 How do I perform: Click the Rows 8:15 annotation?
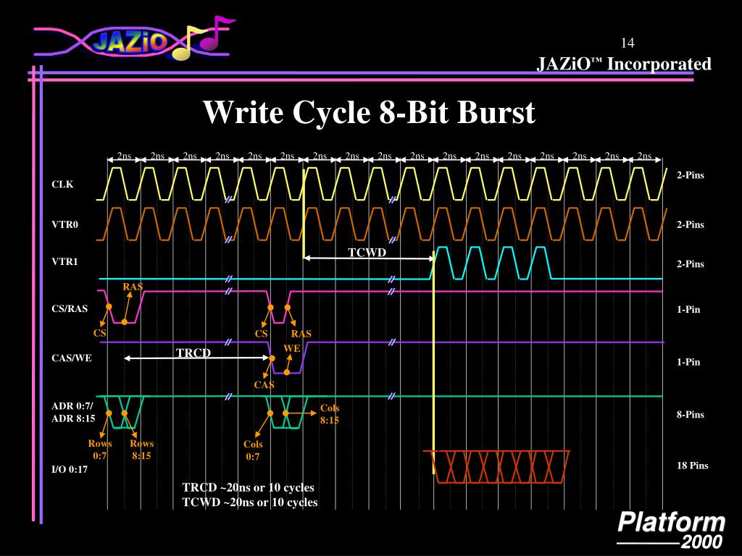point(141,450)
